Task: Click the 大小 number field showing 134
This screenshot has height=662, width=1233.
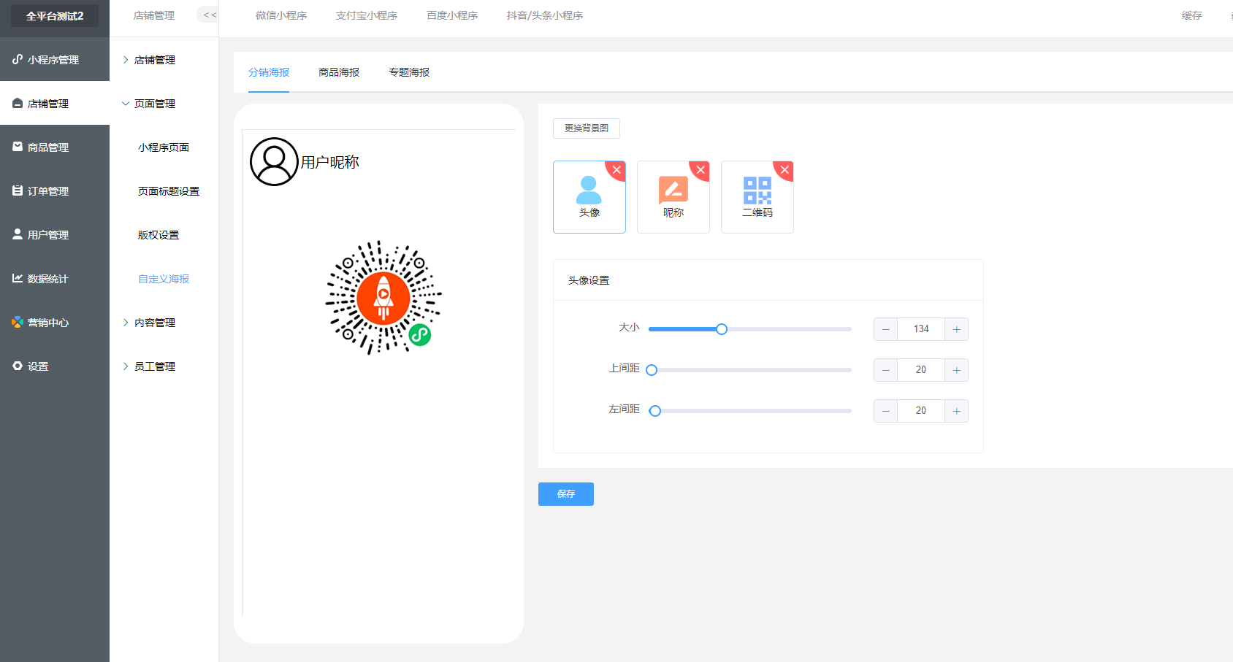Action: click(x=921, y=329)
